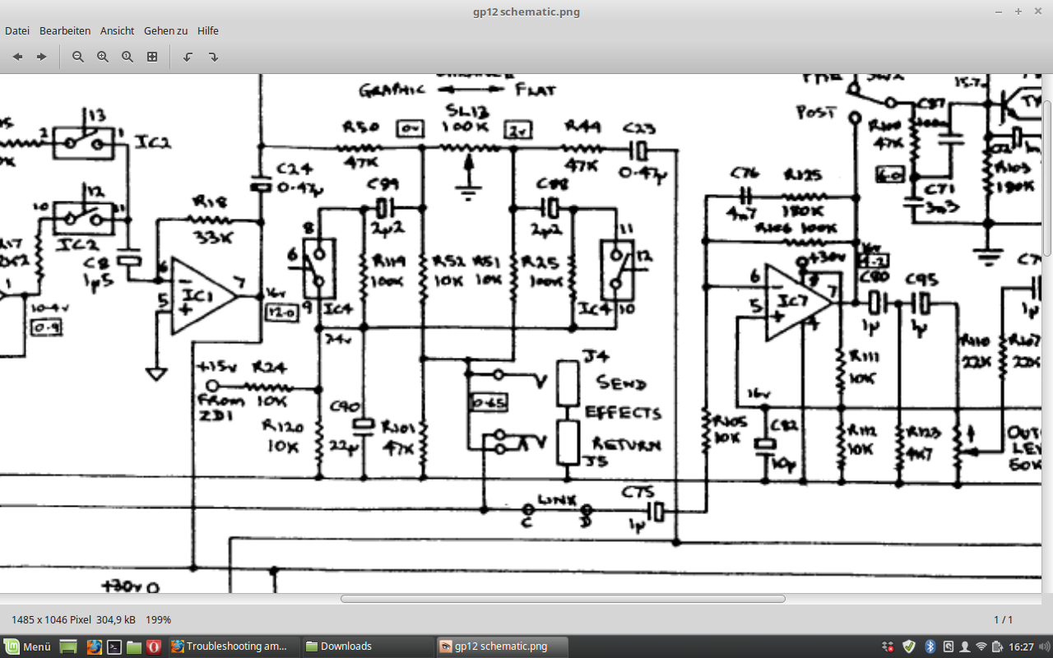Click the EFFECTS label in schematic
The width and height of the screenshot is (1053, 658).
[624, 413]
